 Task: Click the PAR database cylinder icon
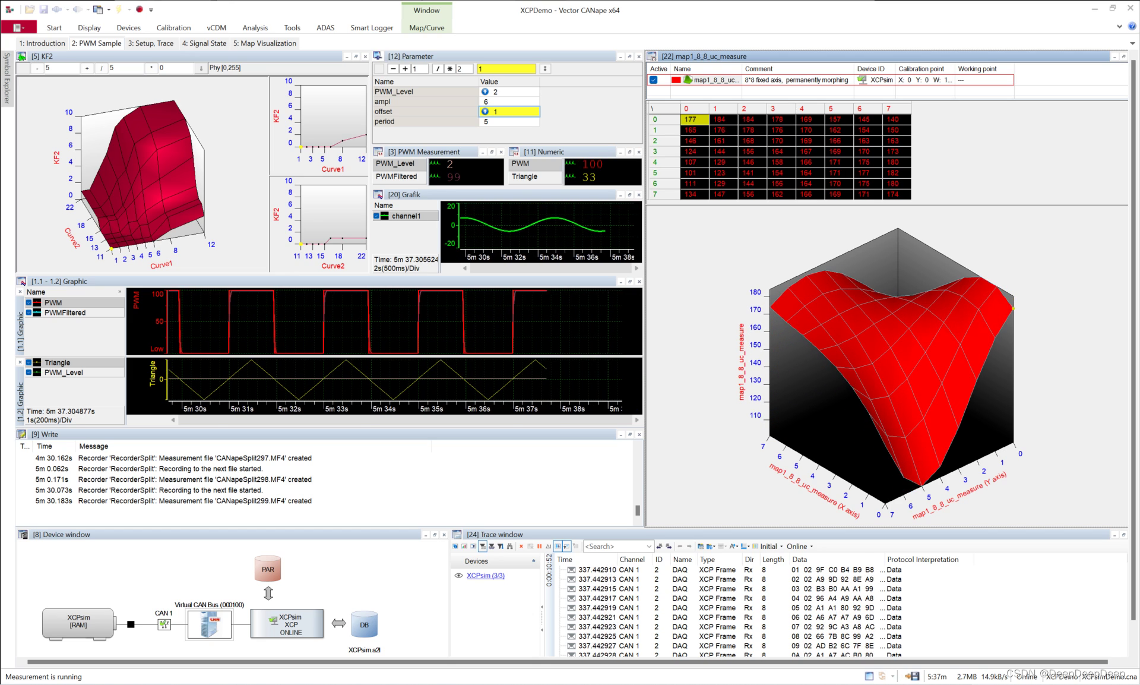coord(268,569)
